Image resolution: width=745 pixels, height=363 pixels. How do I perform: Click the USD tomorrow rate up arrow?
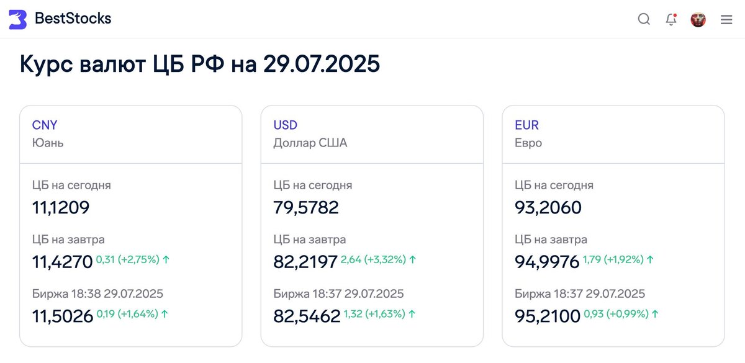pyautogui.click(x=412, y=259)
